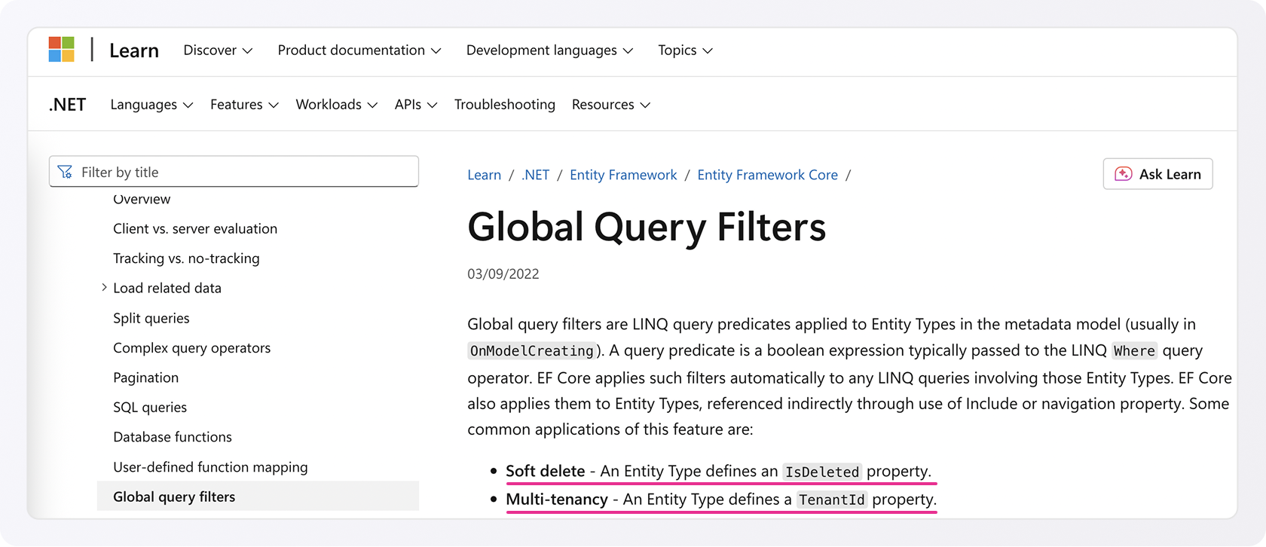Expand the Load related data tree node
Screen dimensions: 1266x547
(x=104, y=288)
